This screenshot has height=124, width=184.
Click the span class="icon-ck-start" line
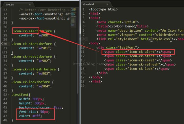[x=138, y=56]
